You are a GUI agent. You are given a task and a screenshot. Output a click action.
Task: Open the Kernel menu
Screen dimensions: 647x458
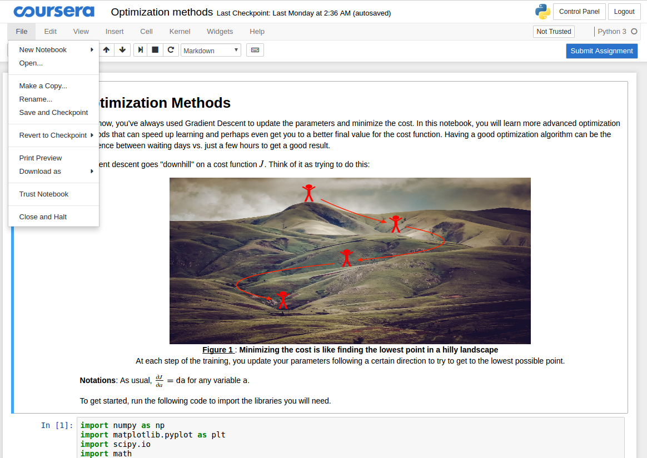click(180, 31)
